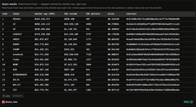The image size is (196, 107).
Task: Click the 2737 wallets cell
Action: pyautogui.click(x=88, y=34)
